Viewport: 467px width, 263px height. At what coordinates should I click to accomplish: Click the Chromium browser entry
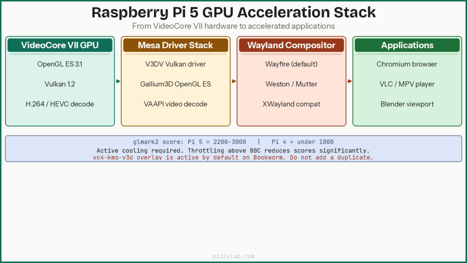[407, 64]
